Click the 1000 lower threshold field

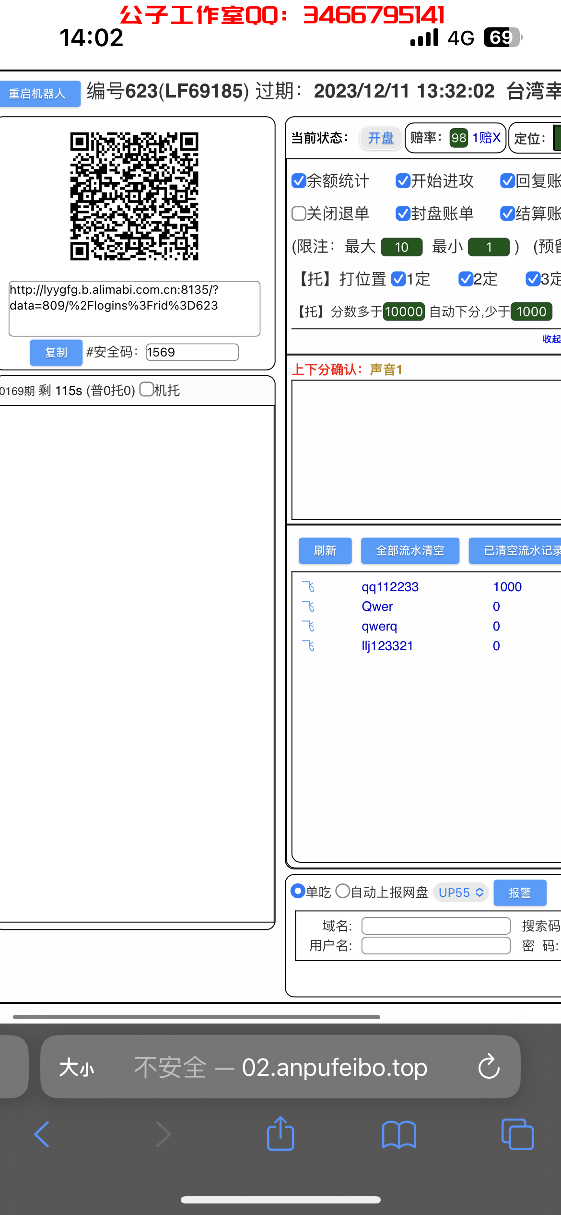(532, 311)
